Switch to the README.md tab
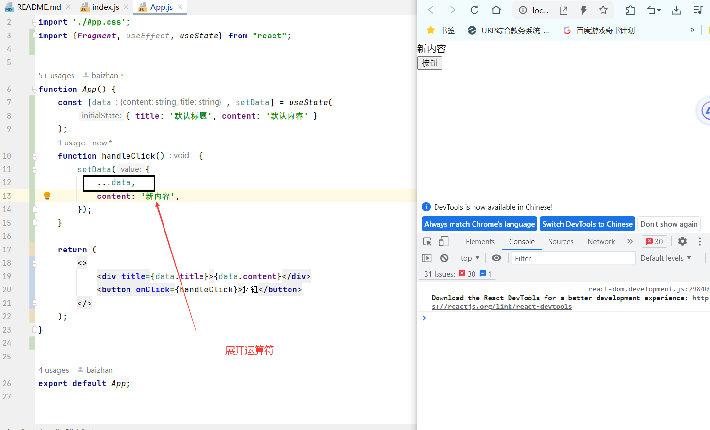The width and height of the screenshot is (710, 430). pyautogui.click(x=39, y=7)
